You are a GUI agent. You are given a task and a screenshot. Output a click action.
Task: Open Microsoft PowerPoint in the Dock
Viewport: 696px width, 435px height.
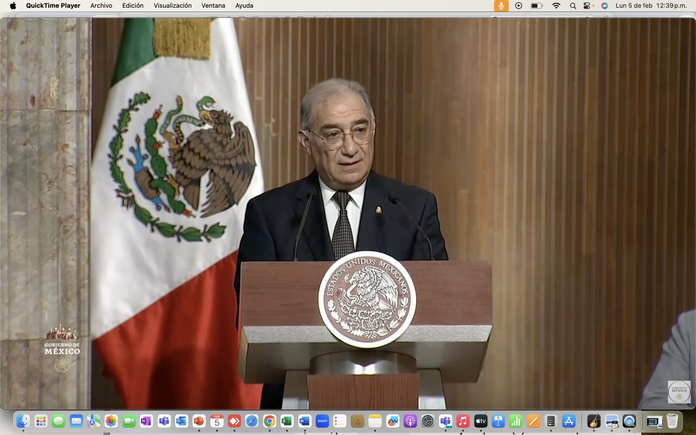point(199,421)
